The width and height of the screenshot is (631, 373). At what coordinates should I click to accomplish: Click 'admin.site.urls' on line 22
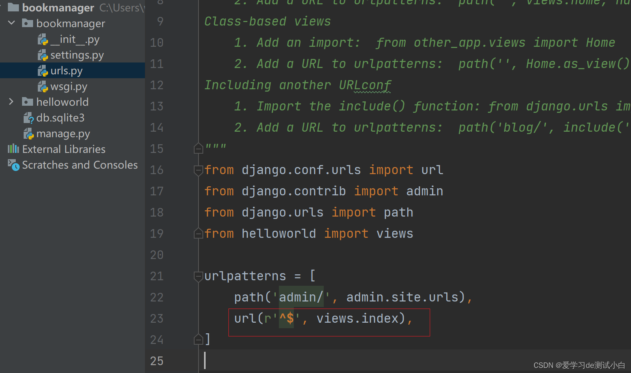pos(402,297)
